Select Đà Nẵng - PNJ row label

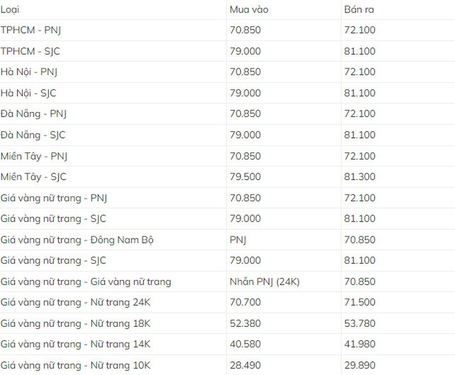tap(34, 114)
